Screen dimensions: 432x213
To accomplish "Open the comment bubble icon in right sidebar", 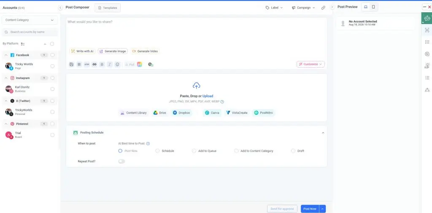I will (427, 54).
